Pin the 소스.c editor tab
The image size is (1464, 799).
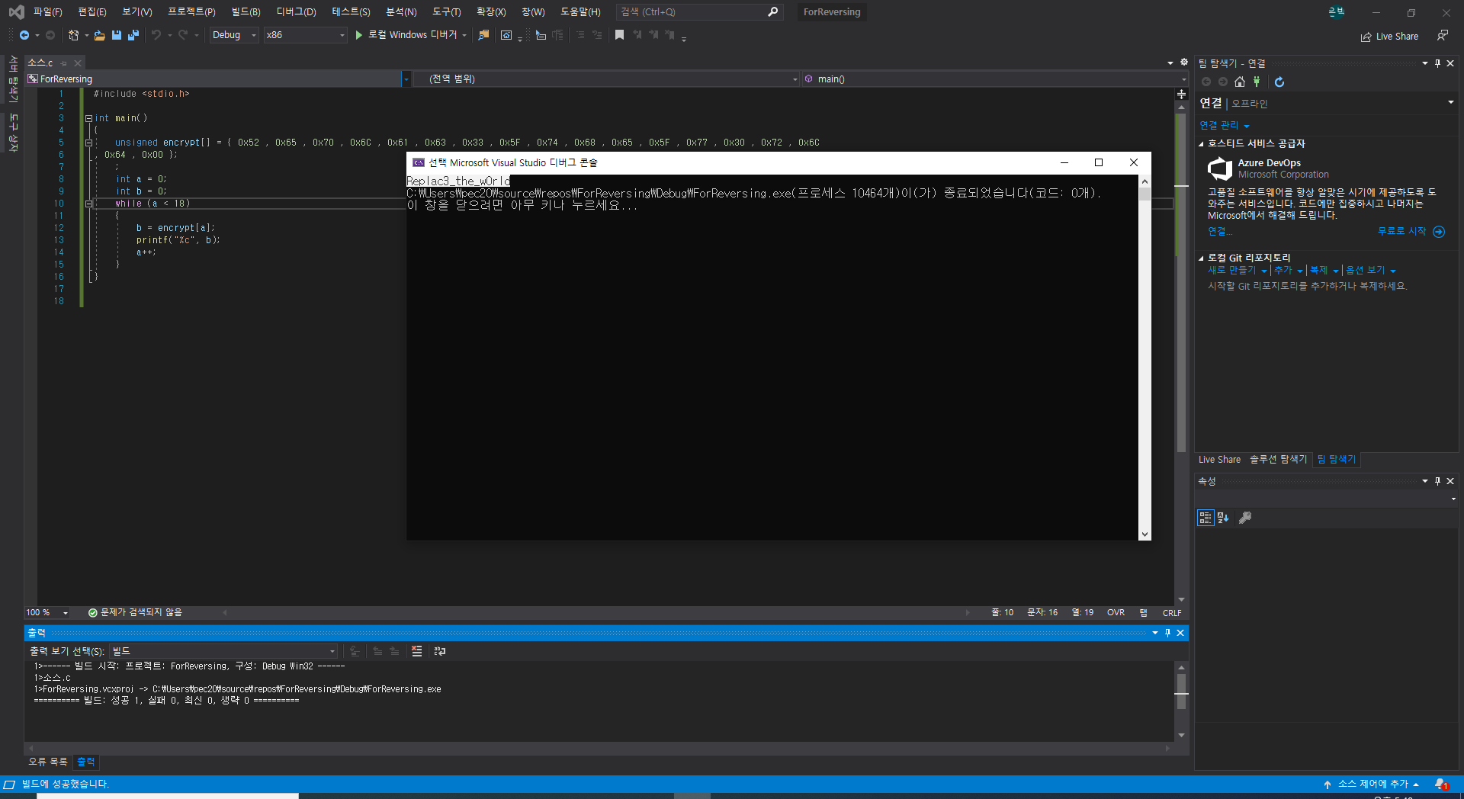click(64, 63)
